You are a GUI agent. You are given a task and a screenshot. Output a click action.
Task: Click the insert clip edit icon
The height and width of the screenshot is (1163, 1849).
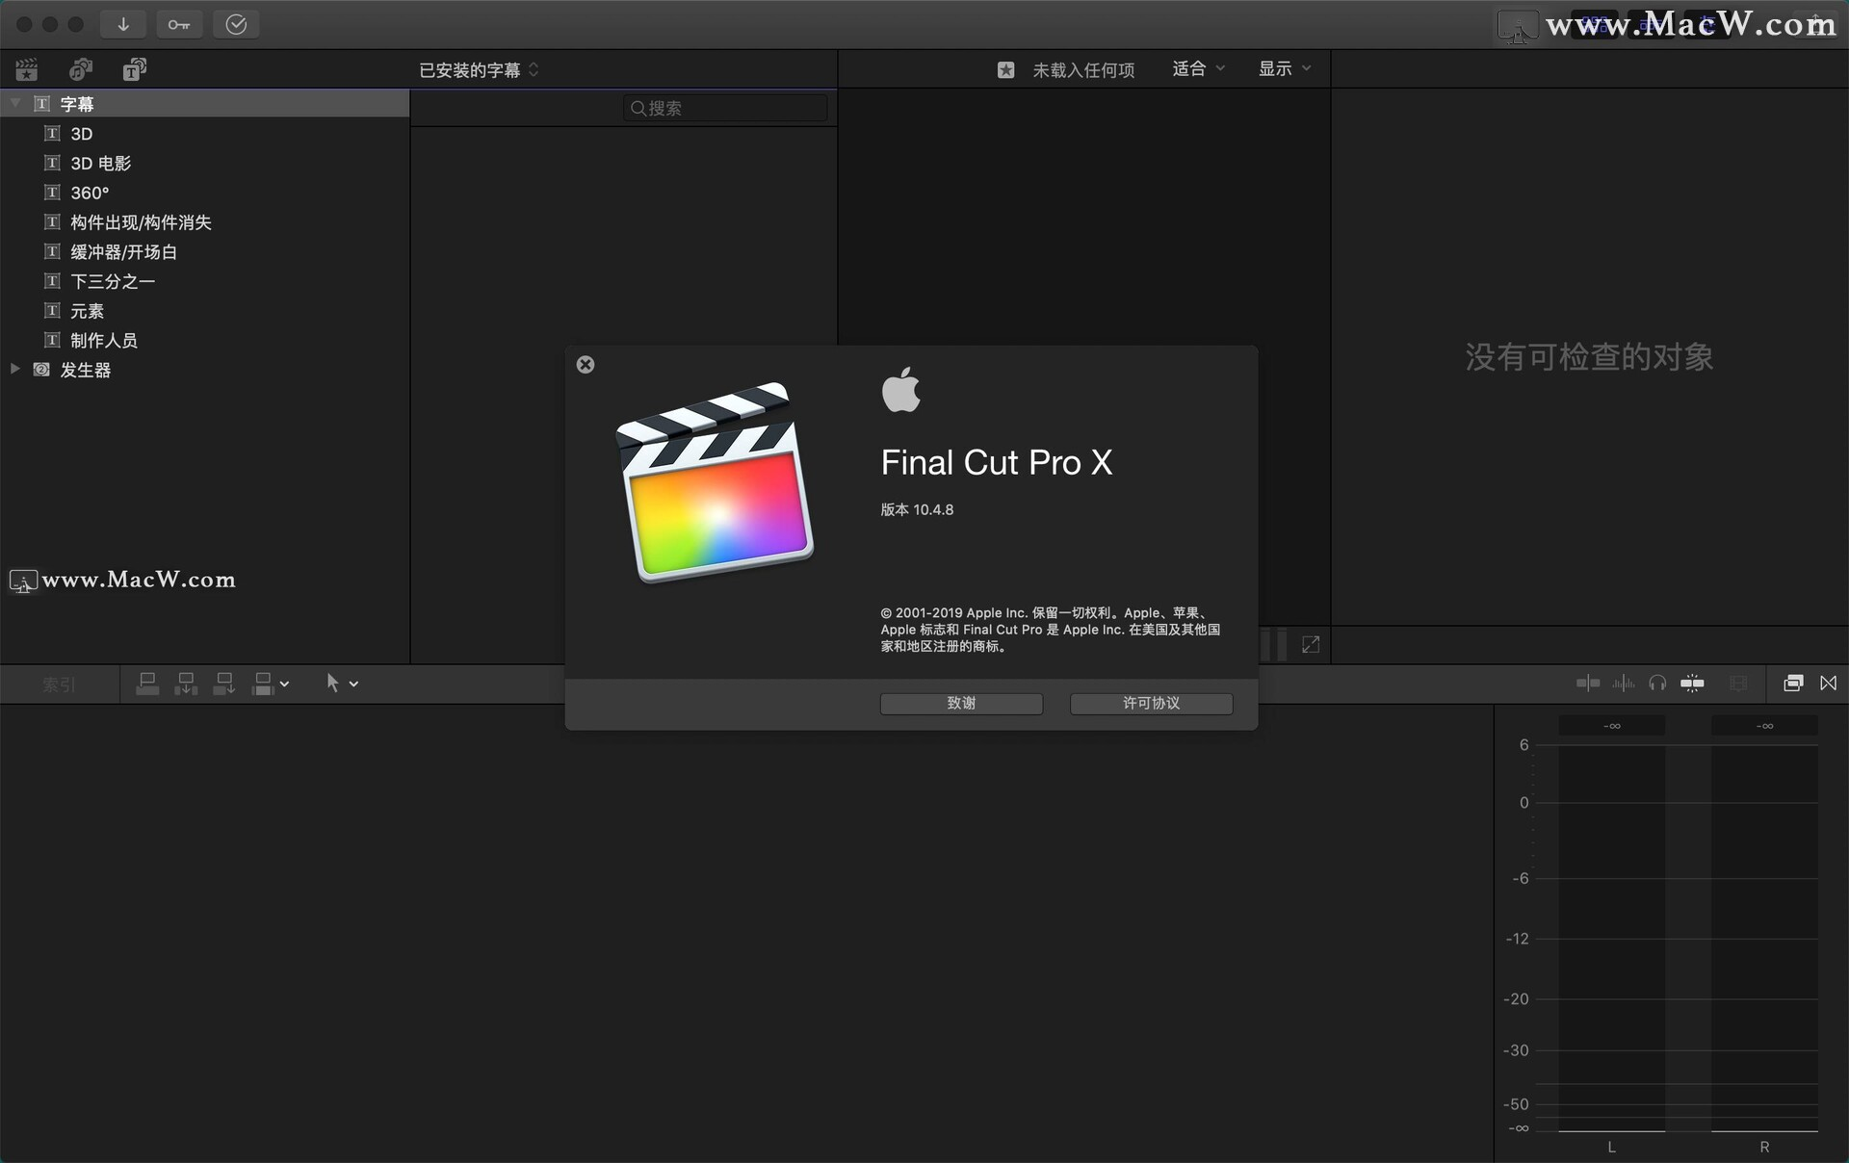(186, 684)
